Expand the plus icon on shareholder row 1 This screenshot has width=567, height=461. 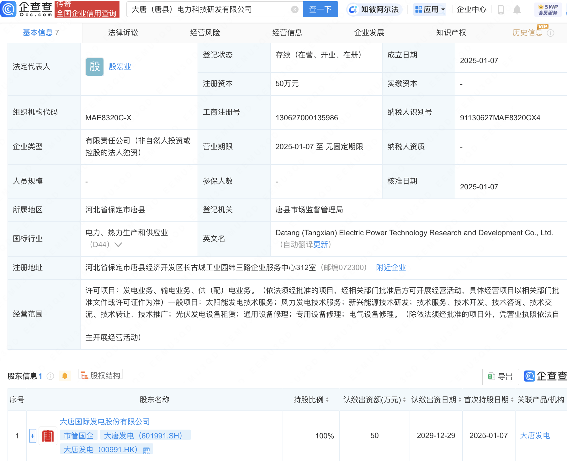[33, 436]
